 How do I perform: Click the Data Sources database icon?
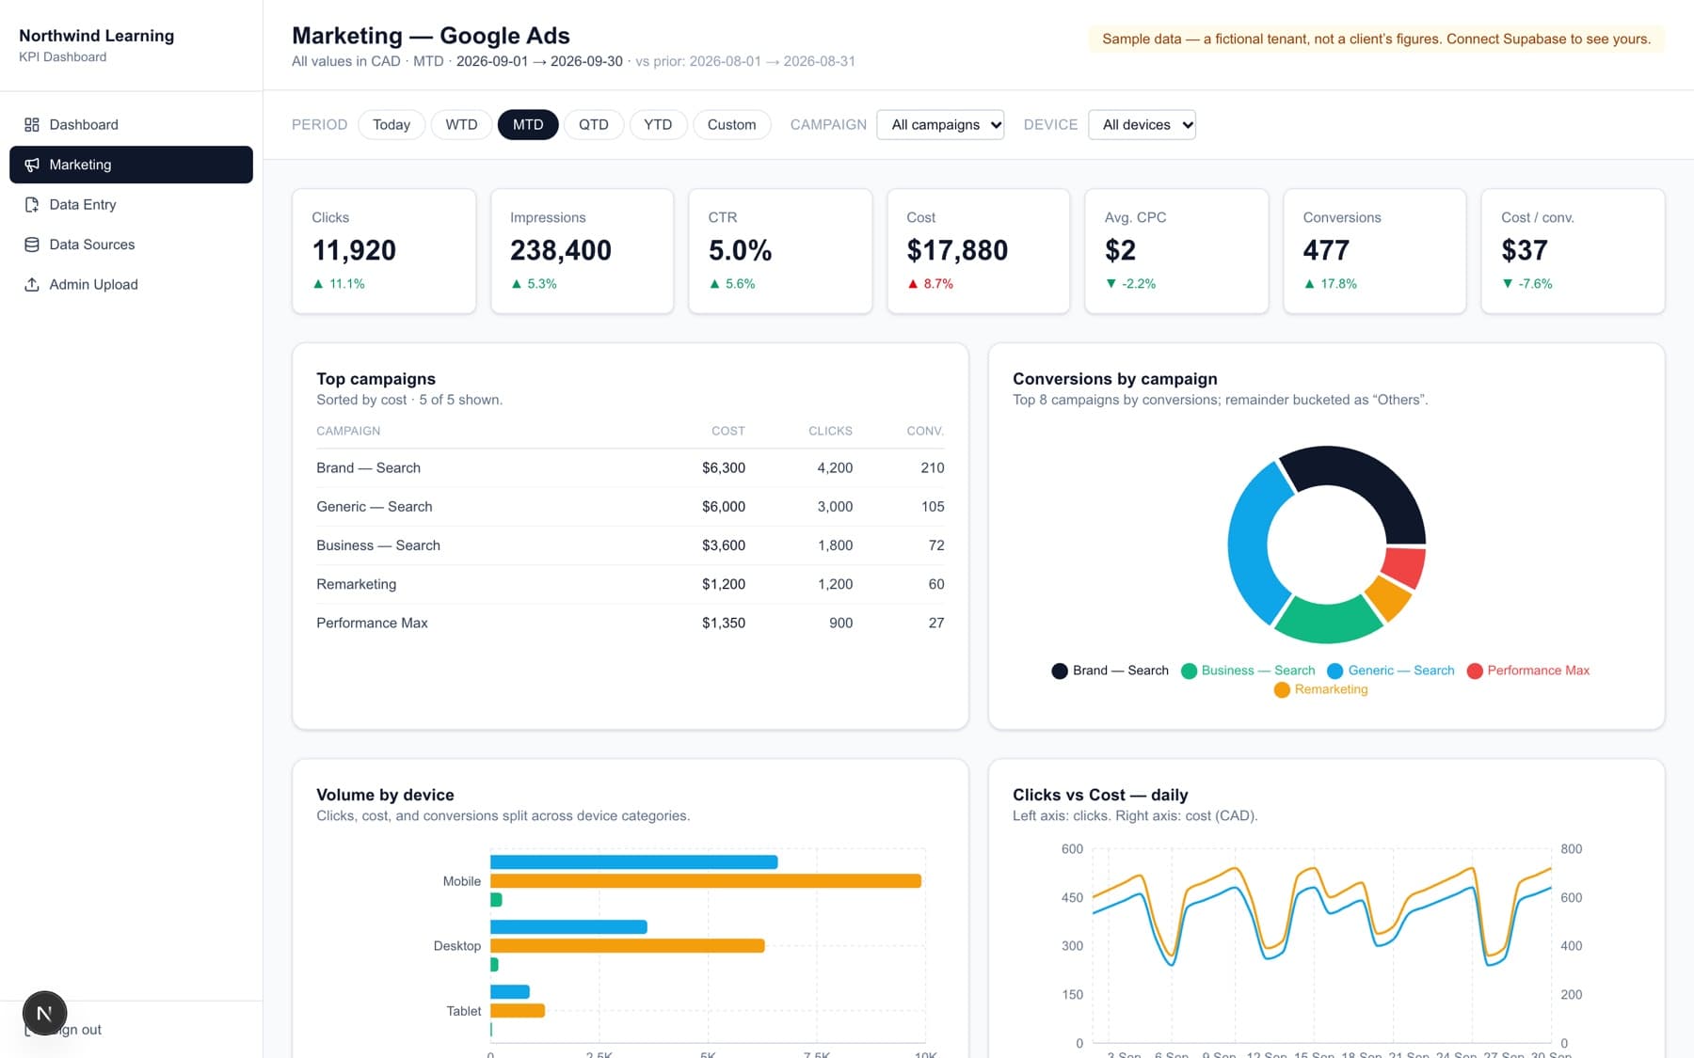click(x=32, y=245)
